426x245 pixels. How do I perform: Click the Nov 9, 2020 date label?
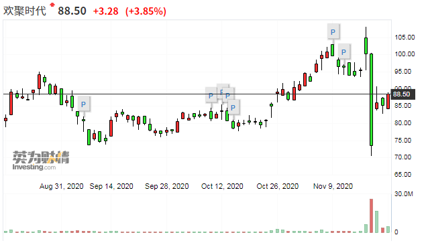click(x=333, y=186)
